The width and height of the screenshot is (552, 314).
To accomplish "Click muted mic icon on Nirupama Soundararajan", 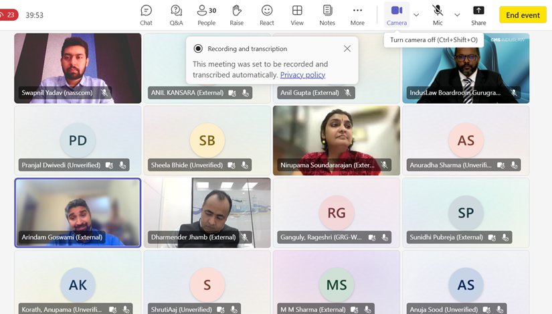I will click(385, 165).
